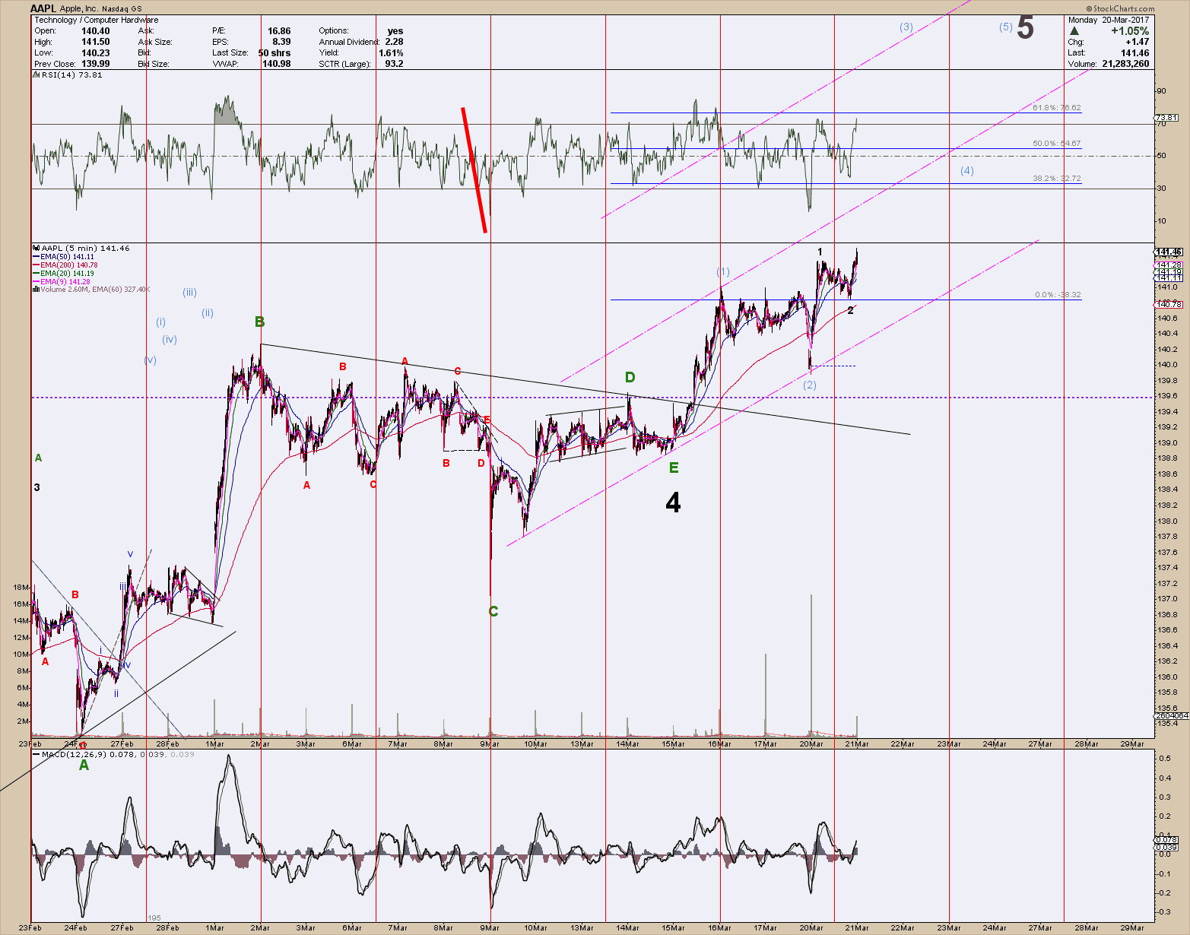Click the green B wave label
Viewport: 1190px width, 935px height.
tap(259, 322)
